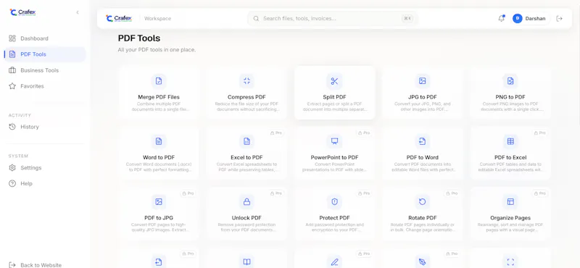Open the JPG to PDF image icon

pos(423,81)
